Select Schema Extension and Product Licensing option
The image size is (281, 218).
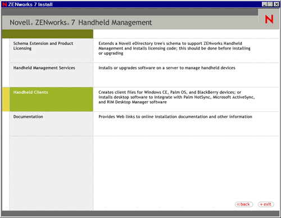(x=51, y=51)
